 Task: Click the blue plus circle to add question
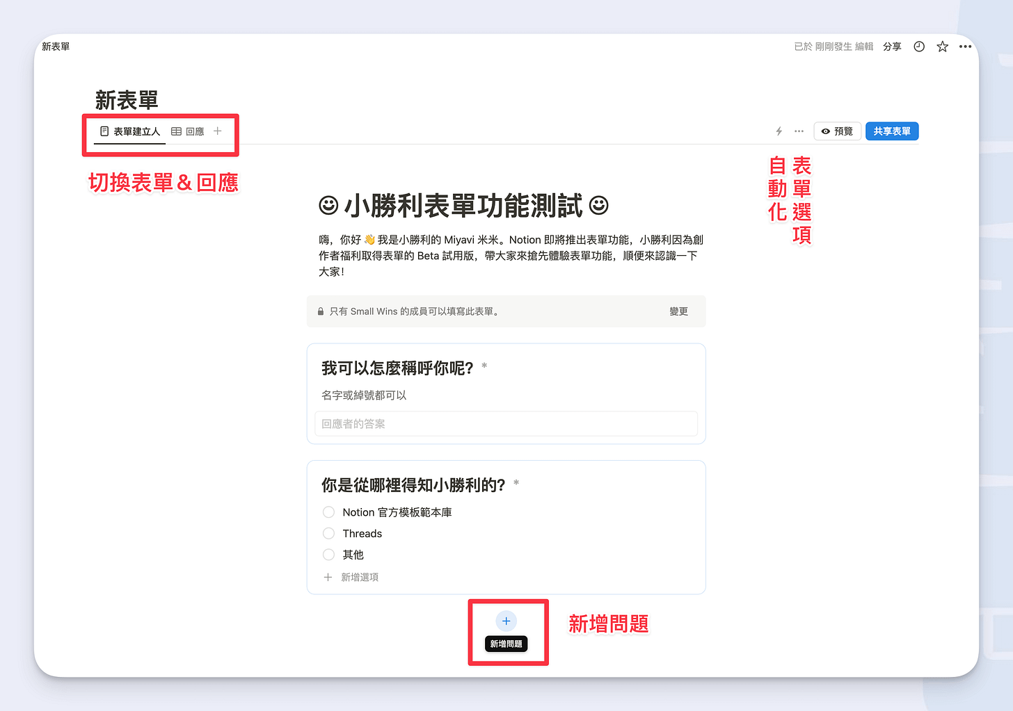[506, 621]
